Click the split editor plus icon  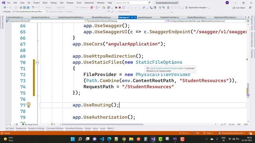pos(248,21)
